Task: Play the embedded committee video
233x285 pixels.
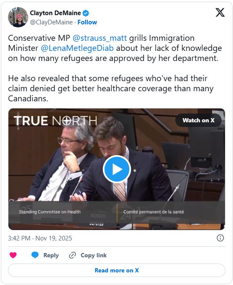Action: 117,169
